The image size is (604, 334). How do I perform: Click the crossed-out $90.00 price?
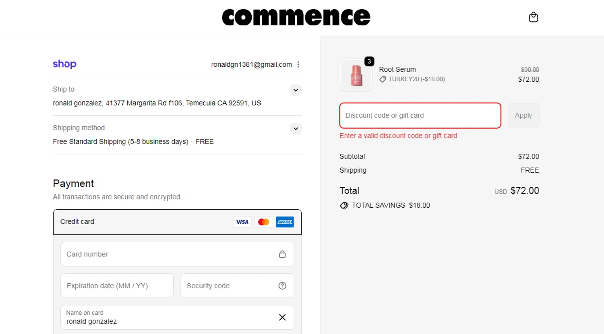[x=530, y=70]
